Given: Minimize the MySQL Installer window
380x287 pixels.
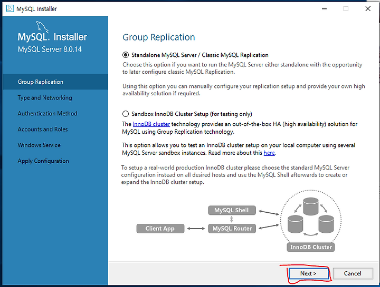Looking at the screenshot, I should 324,9.
